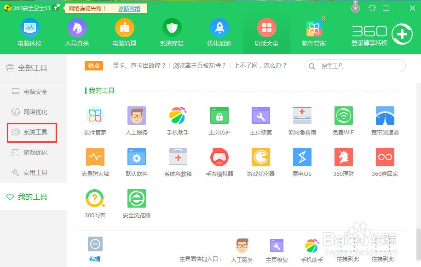The image size is (421, 267).
Task: Click the 编辑 edit button
Action: tap(95, 250)
